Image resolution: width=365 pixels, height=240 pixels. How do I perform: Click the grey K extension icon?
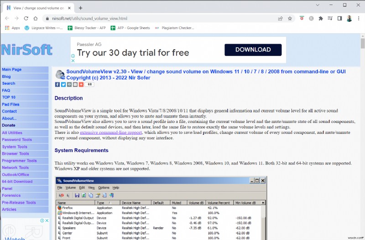tap(311, 18)
